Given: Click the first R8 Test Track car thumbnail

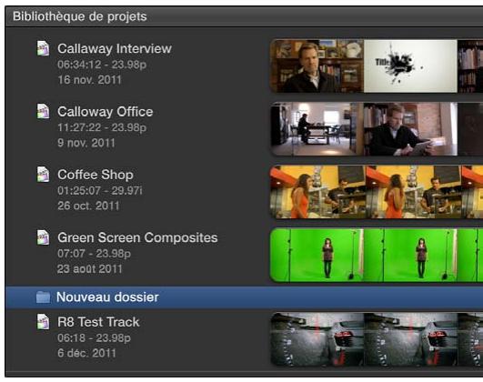Looking at the screenshot, I should click(x=317, y=339).
